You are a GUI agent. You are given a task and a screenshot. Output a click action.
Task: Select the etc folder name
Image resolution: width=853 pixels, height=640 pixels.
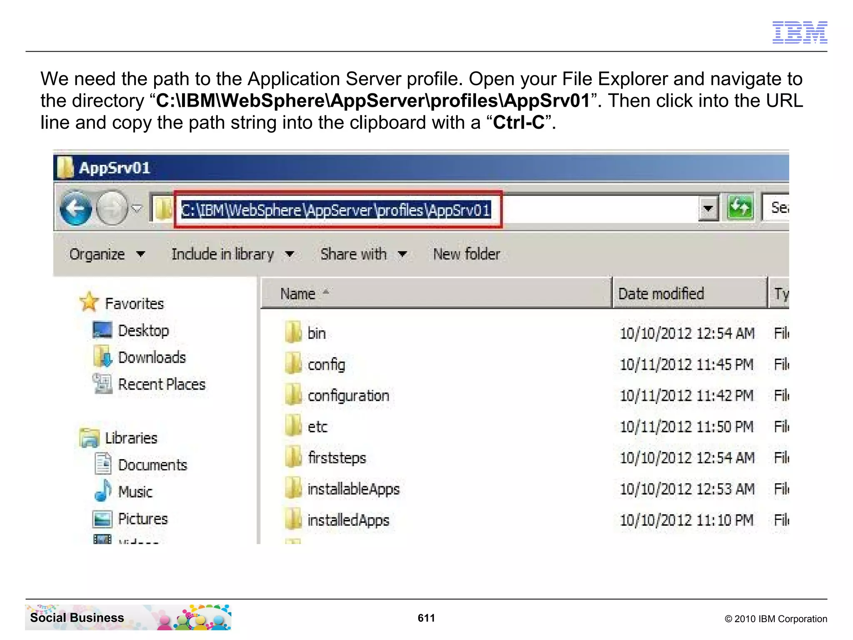[x=317, y=427]
